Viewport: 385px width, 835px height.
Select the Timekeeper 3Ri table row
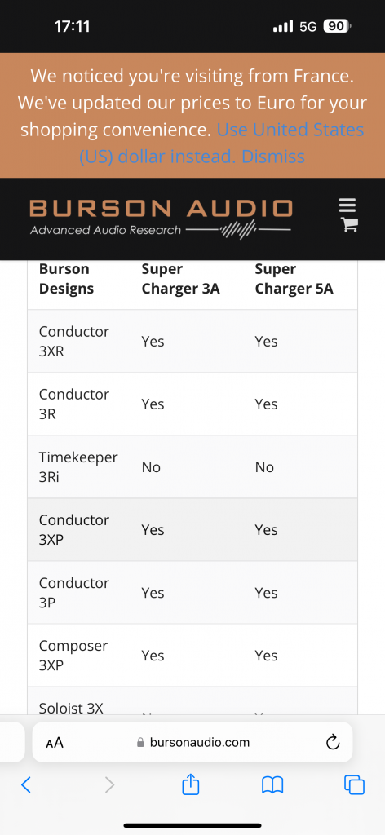click(x=192, y=467)
